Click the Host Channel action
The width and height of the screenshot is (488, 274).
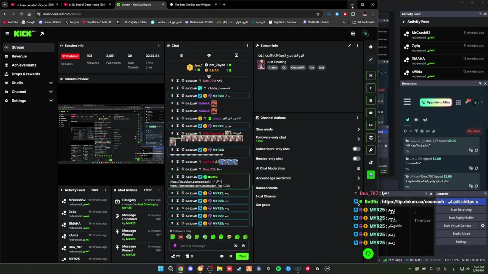pyautogui.click(x=266, y=196)
